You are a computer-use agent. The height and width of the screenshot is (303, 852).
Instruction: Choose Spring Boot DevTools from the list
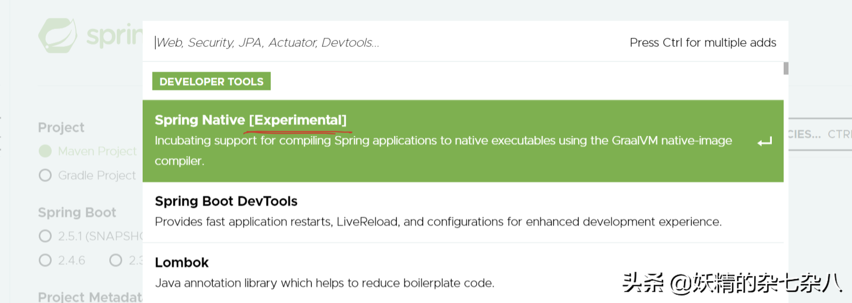[226, 201]
